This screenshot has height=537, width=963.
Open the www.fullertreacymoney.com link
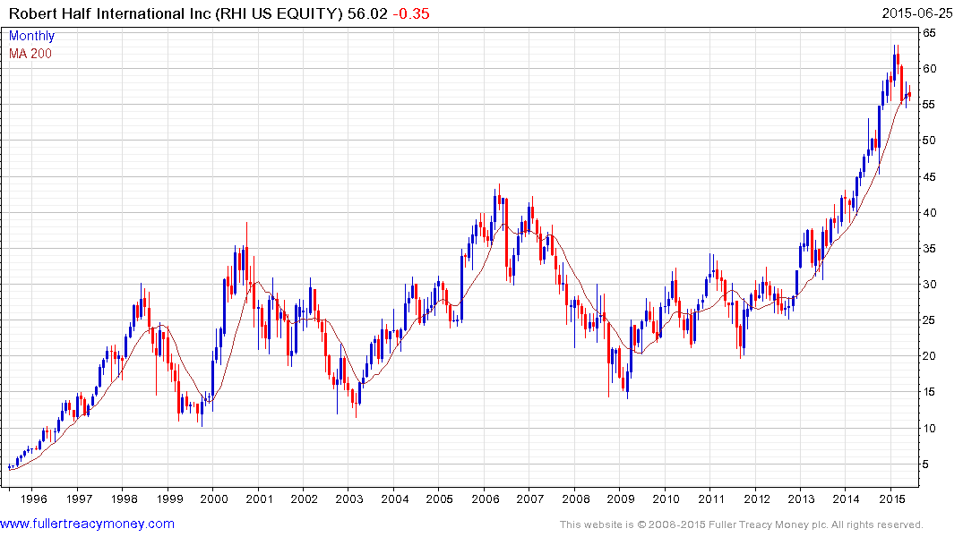click(x=87, y=524)
